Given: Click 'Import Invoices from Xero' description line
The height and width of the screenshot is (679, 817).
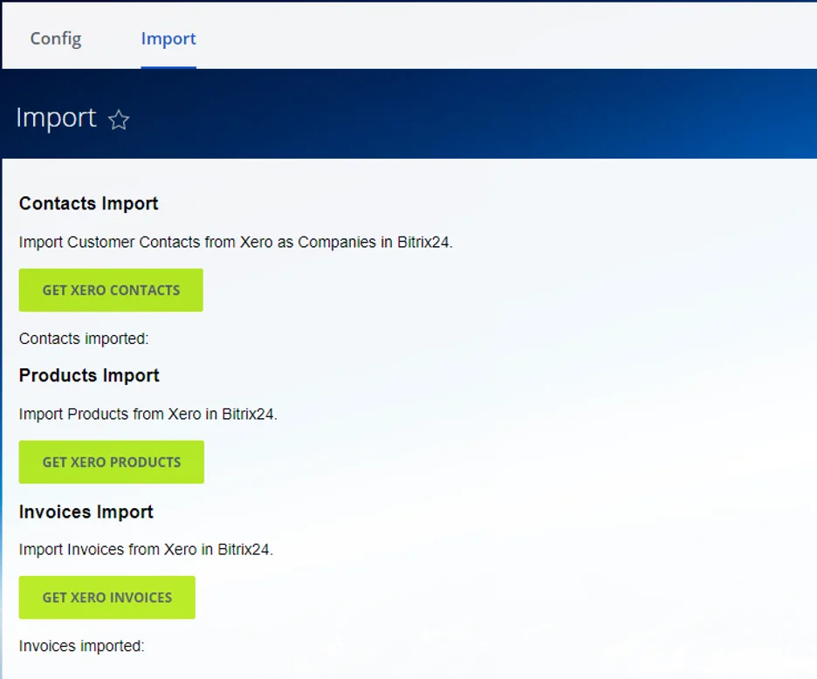Looking at the screenshot, I should coord(146,550).
